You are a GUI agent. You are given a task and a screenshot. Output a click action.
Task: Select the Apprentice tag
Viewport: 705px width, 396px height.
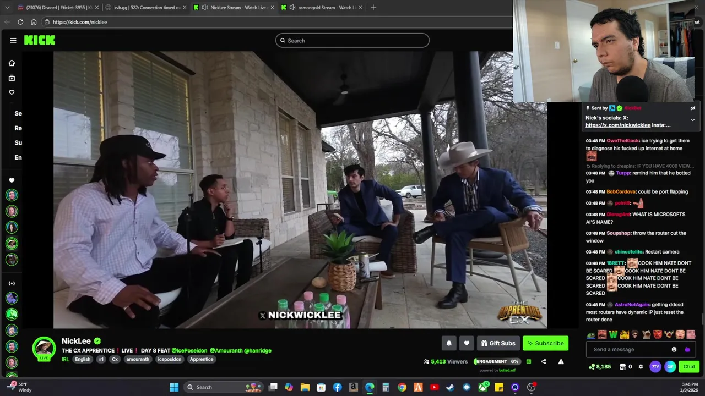202,359
